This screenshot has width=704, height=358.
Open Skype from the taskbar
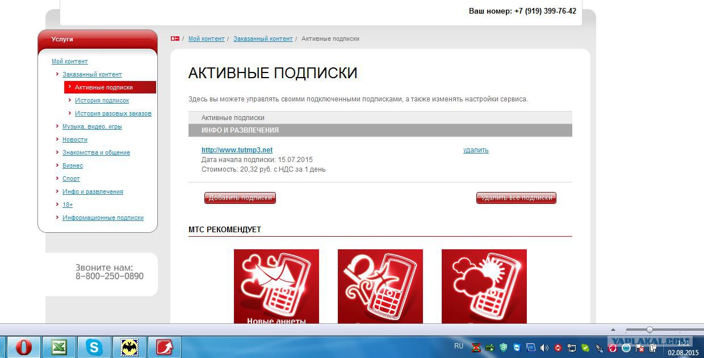point(94,347)
